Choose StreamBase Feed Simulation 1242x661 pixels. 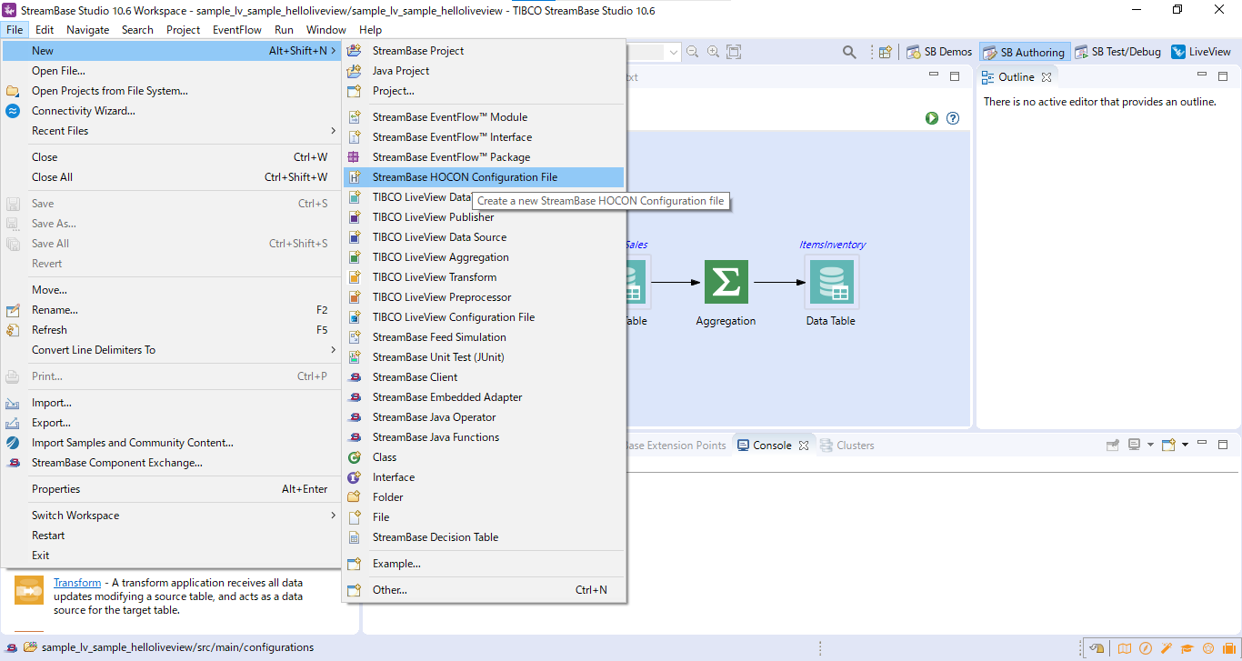coord(484,337)
